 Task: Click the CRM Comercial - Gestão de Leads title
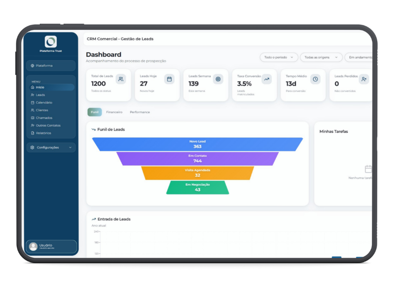[120, 39]
